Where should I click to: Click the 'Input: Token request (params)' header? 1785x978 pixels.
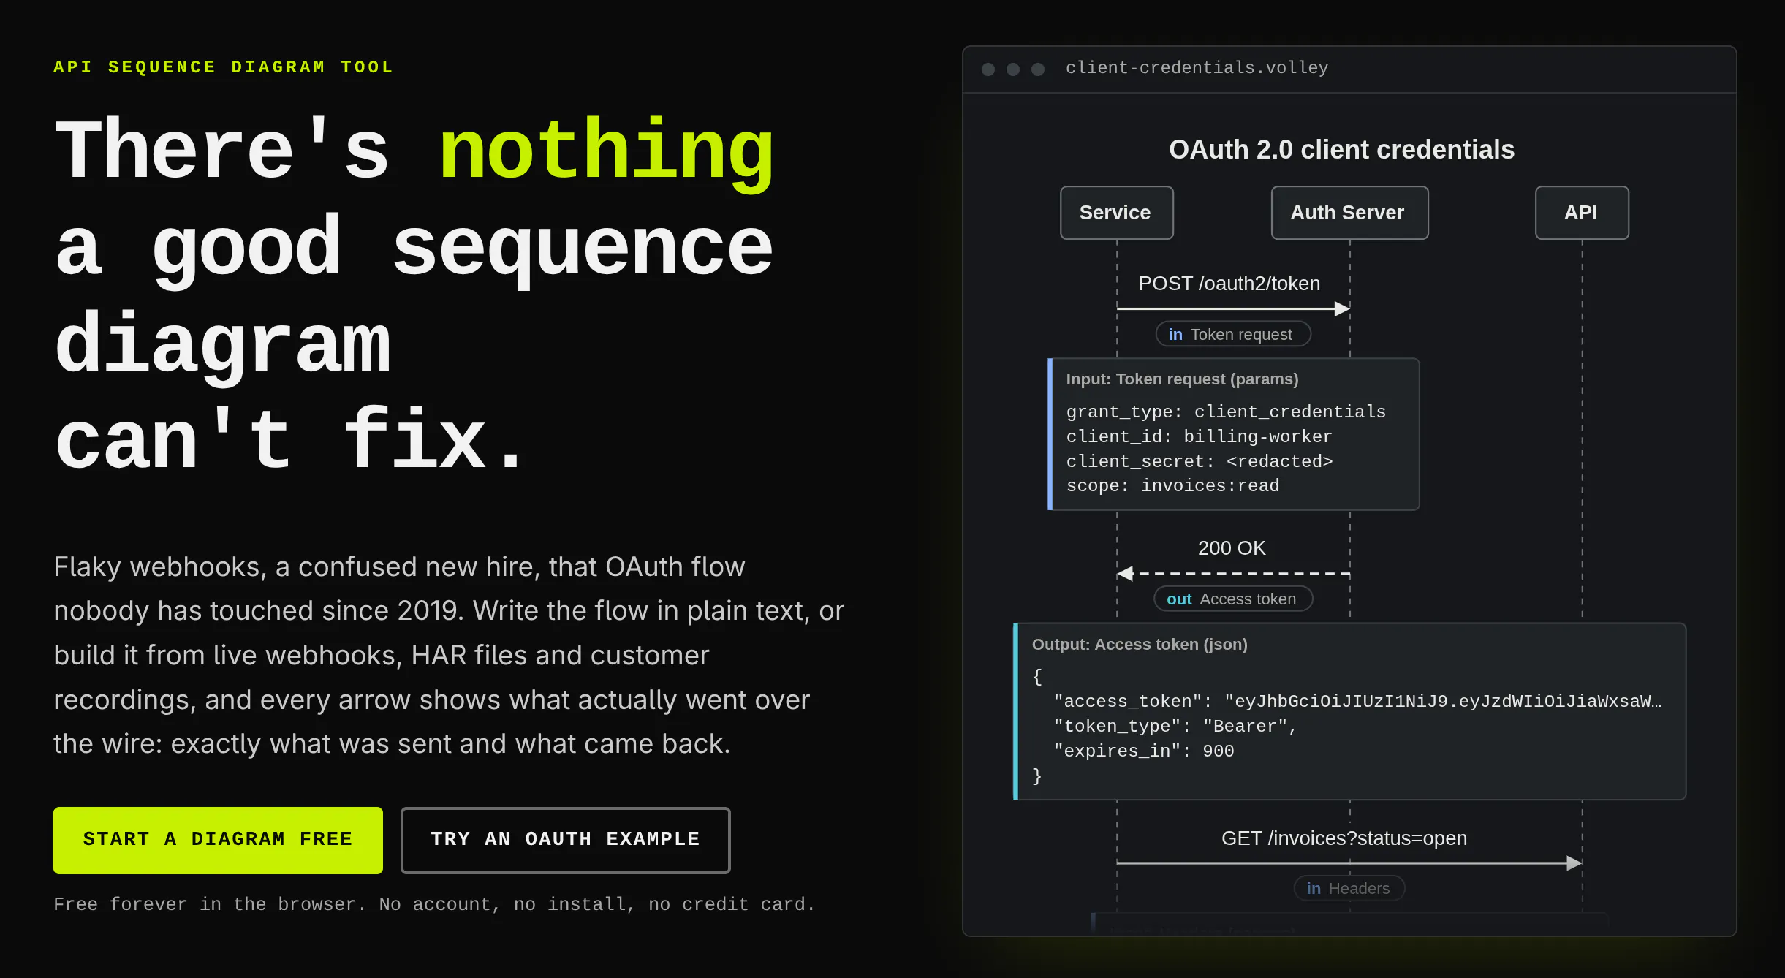pyautogui.click(x=1182, y=379)
